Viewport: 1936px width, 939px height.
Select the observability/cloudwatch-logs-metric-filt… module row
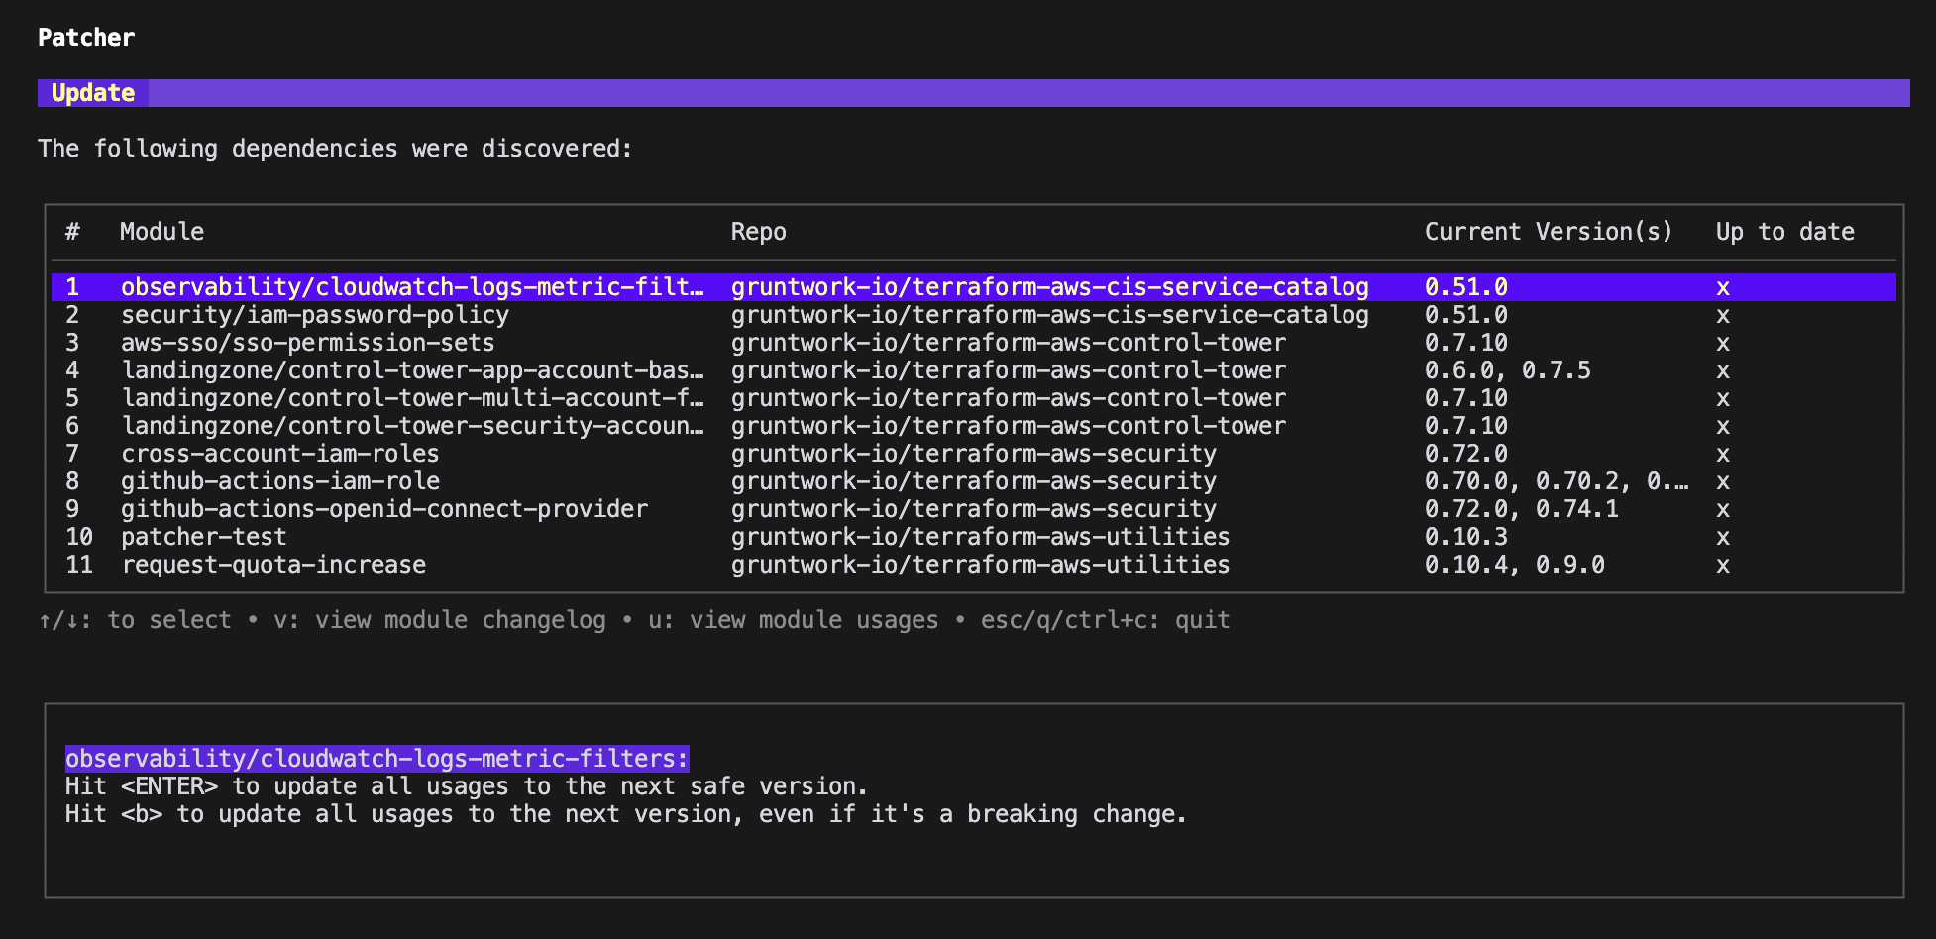point(973,287)
